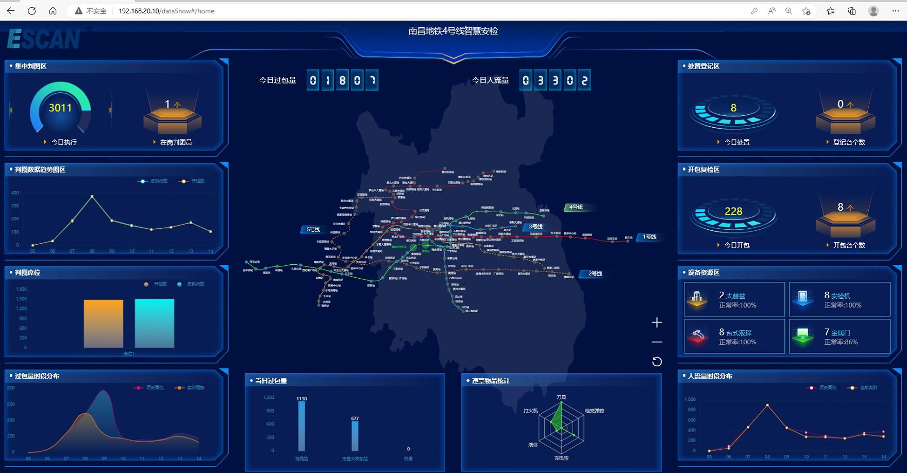Click the 台式液探 scanner icon
This screenshot has width=907, height=473.
(697, 336)
